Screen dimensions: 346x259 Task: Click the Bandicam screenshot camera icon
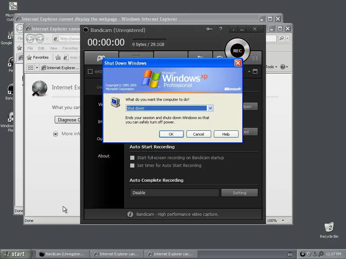click(x=219, y=57)
